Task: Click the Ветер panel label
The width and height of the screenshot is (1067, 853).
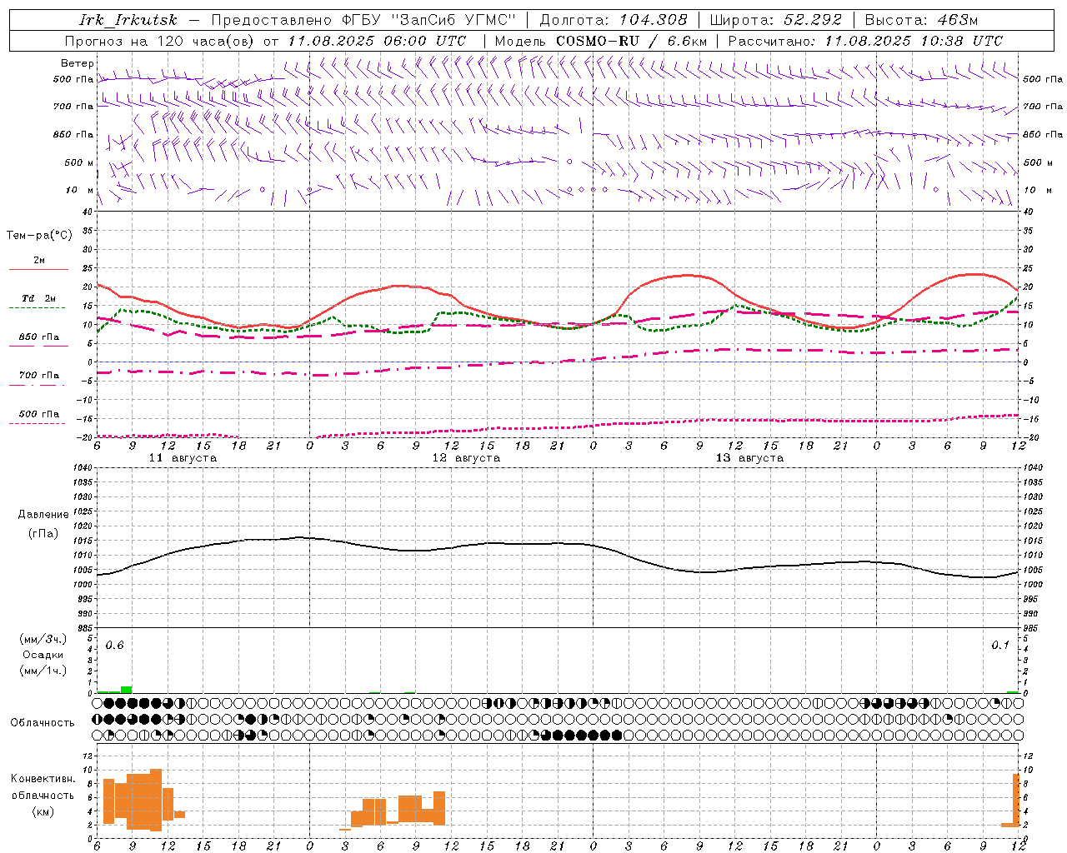Action: 77,63
